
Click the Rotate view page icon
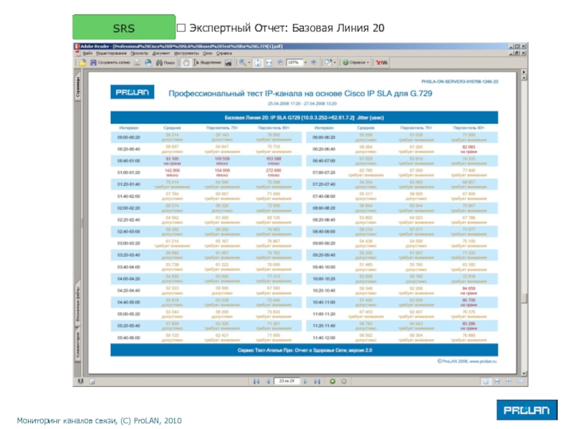[328, 63]
